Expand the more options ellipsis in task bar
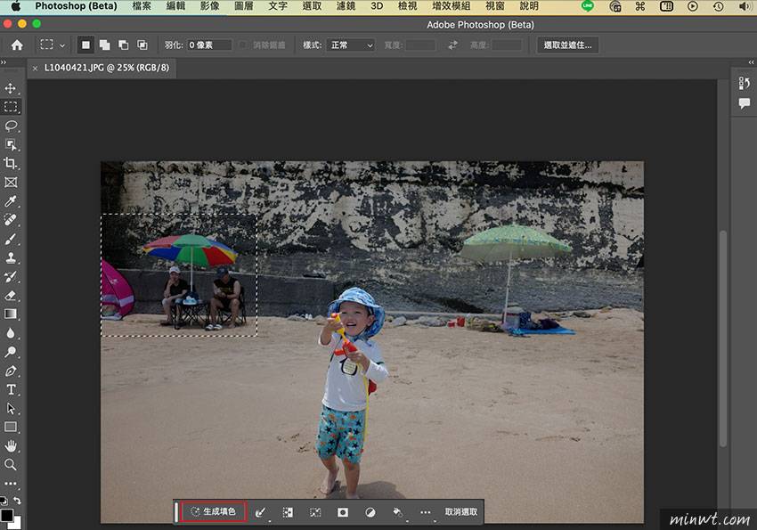 [426, 512]
